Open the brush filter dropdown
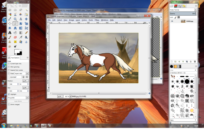This screenshot has height=129, width=204. click(x=195, y=70)
